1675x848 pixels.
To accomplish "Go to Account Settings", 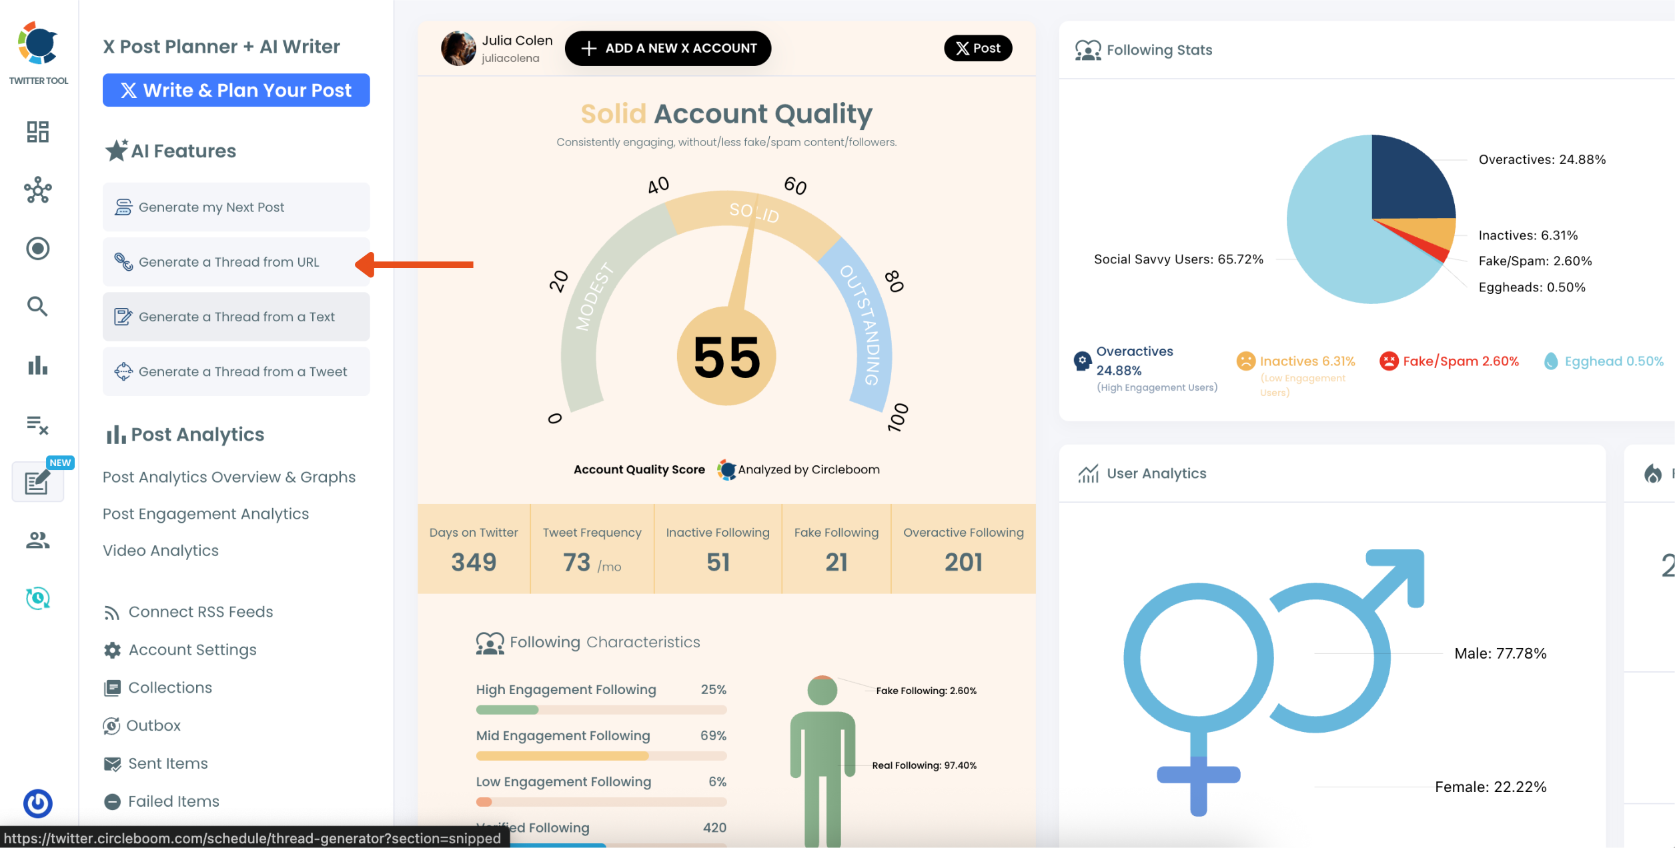I will tap(192, 649).
